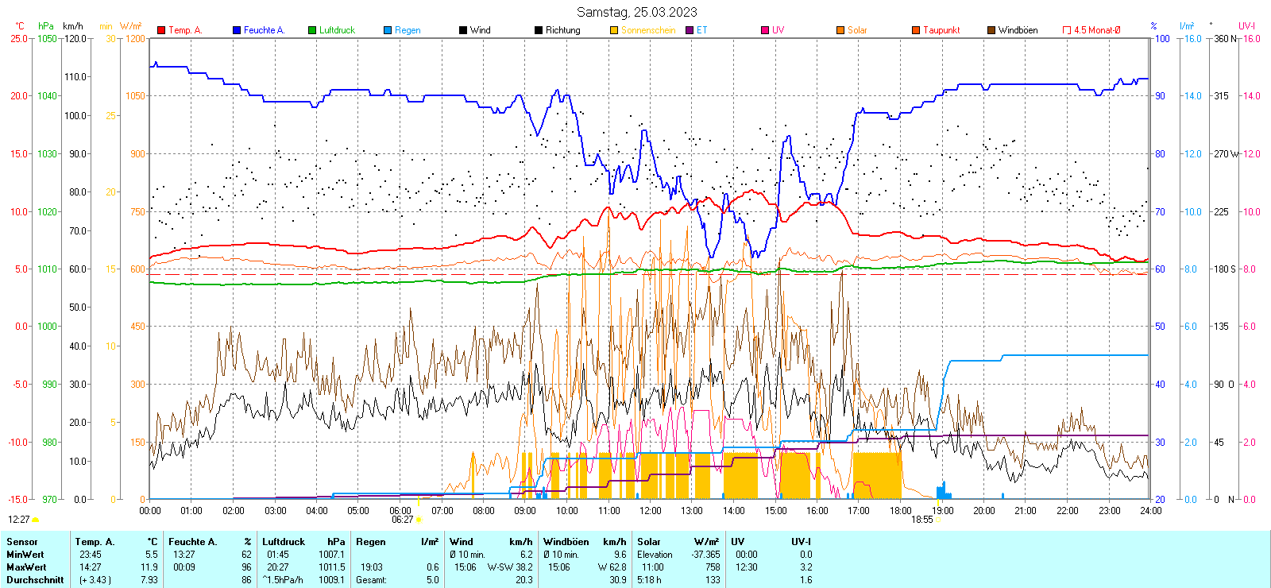Toggle the black Wind legend marker
1271x588 pixels.
pos(463,30)
